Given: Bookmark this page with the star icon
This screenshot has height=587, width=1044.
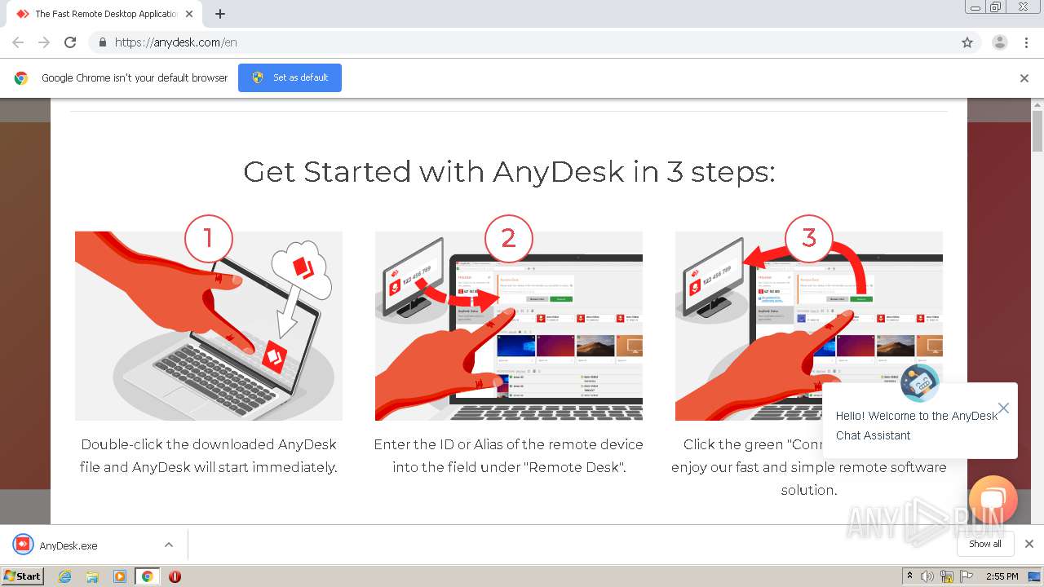Looking at the screenshot, I should coord(967,42).
